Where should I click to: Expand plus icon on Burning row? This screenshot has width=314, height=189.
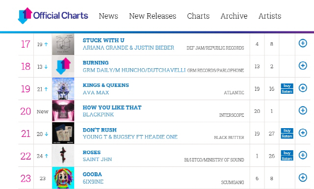click(x=303, y=66)
